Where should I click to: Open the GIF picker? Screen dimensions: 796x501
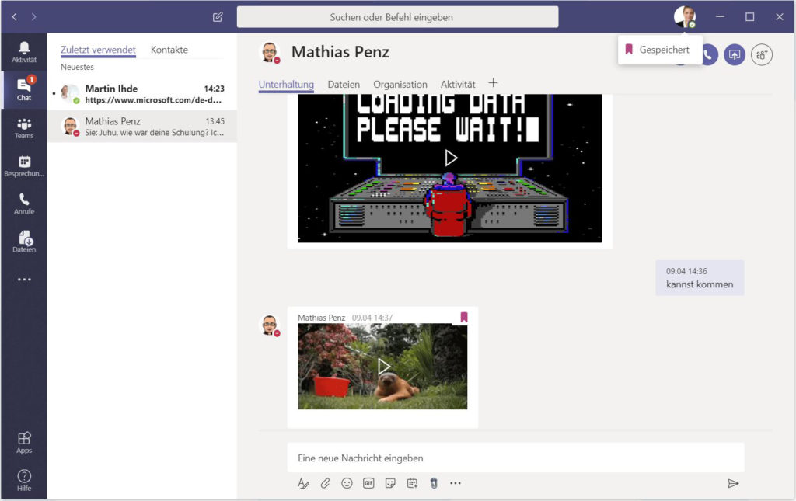(368, 483)
